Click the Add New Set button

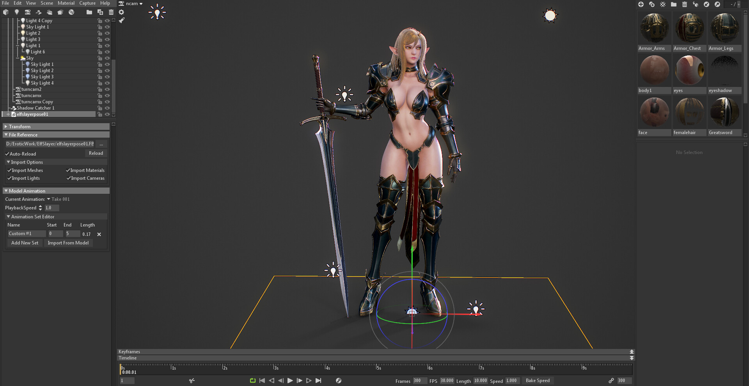point(24,243)
